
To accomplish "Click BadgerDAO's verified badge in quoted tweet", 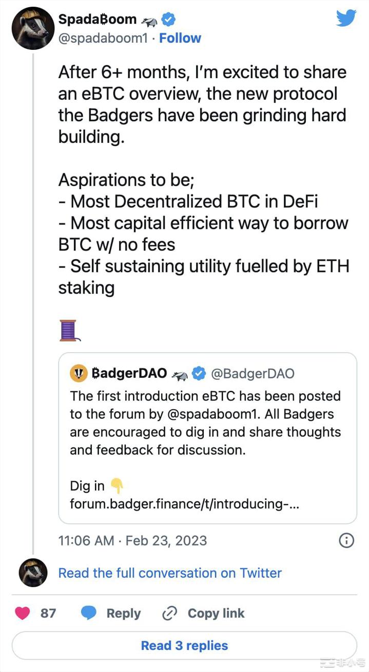I will pyautogui.click(x=199, y=373).
